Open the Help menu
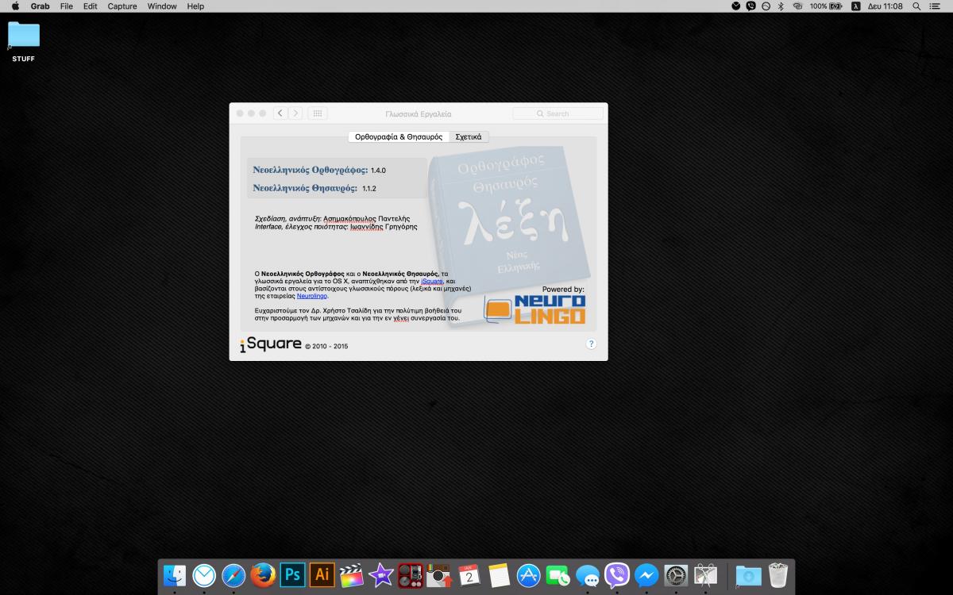This screenshot has height=595, width=953. (x=195, y=6)
